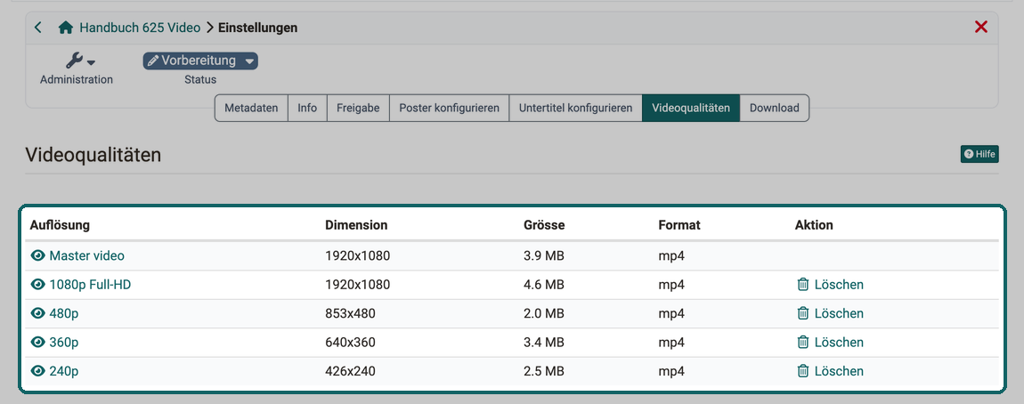Open the Master video link
The width and height of the screenshot is (1024, 404).
87,256
